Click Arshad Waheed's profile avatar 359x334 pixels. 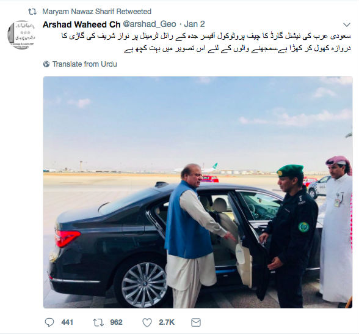coord(21,34)
